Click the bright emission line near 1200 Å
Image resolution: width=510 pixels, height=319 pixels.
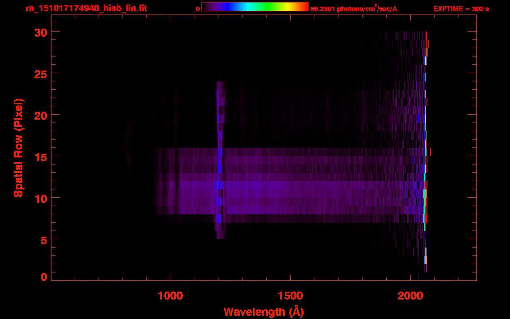pyautogui.click(x=220, y=160)
